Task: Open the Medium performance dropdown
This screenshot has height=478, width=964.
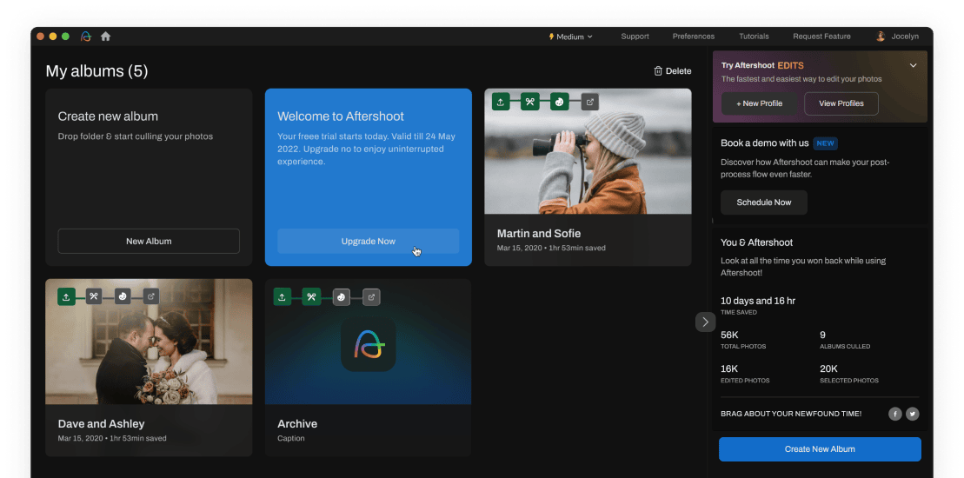Action: click(x=570, y=37)
